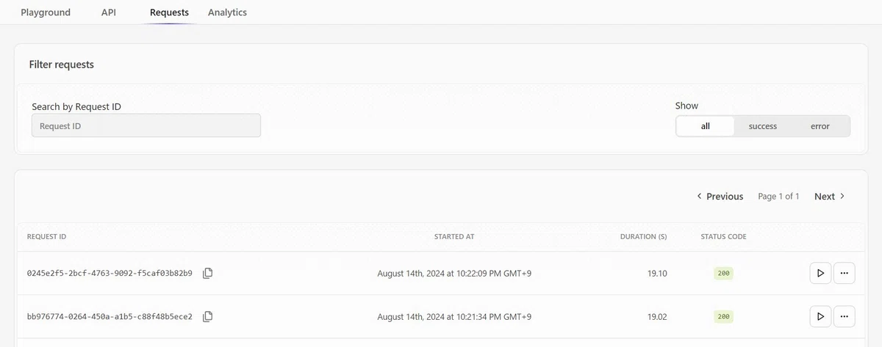
Task: Open the API tab
Action: (108, 12)
